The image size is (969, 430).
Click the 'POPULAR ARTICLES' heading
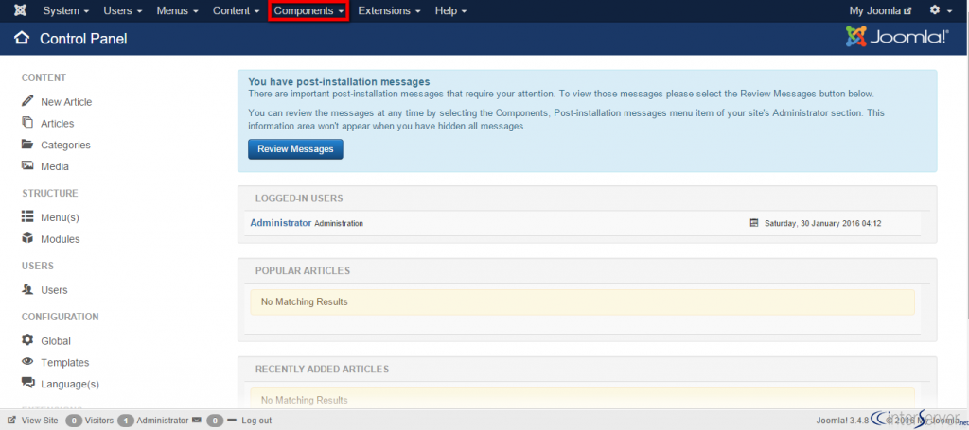(x=303, y=270)
